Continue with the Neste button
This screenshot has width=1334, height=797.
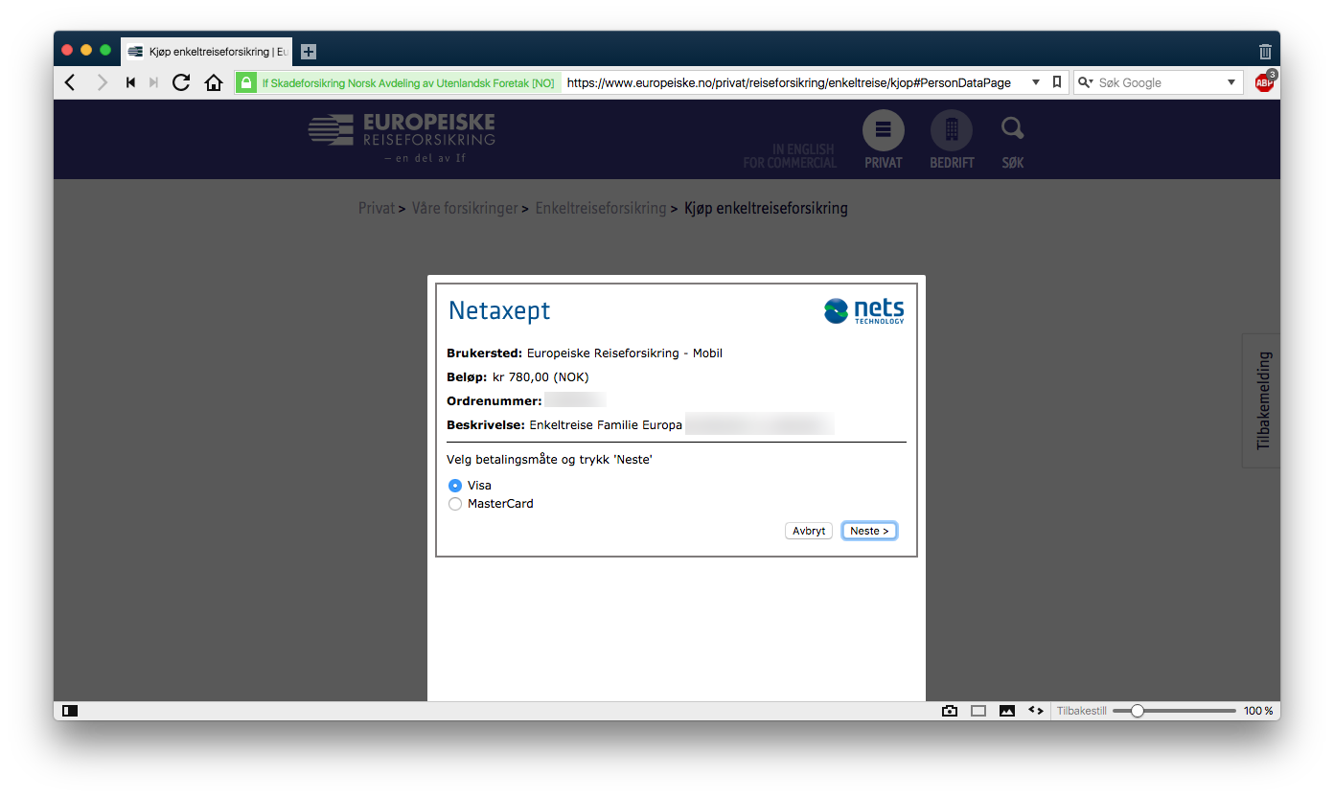pos(869,531)
